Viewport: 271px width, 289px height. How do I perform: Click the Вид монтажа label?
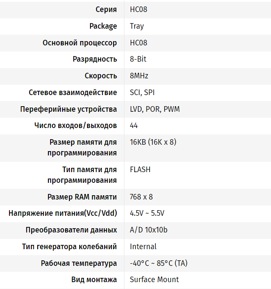tap(94, 280)
